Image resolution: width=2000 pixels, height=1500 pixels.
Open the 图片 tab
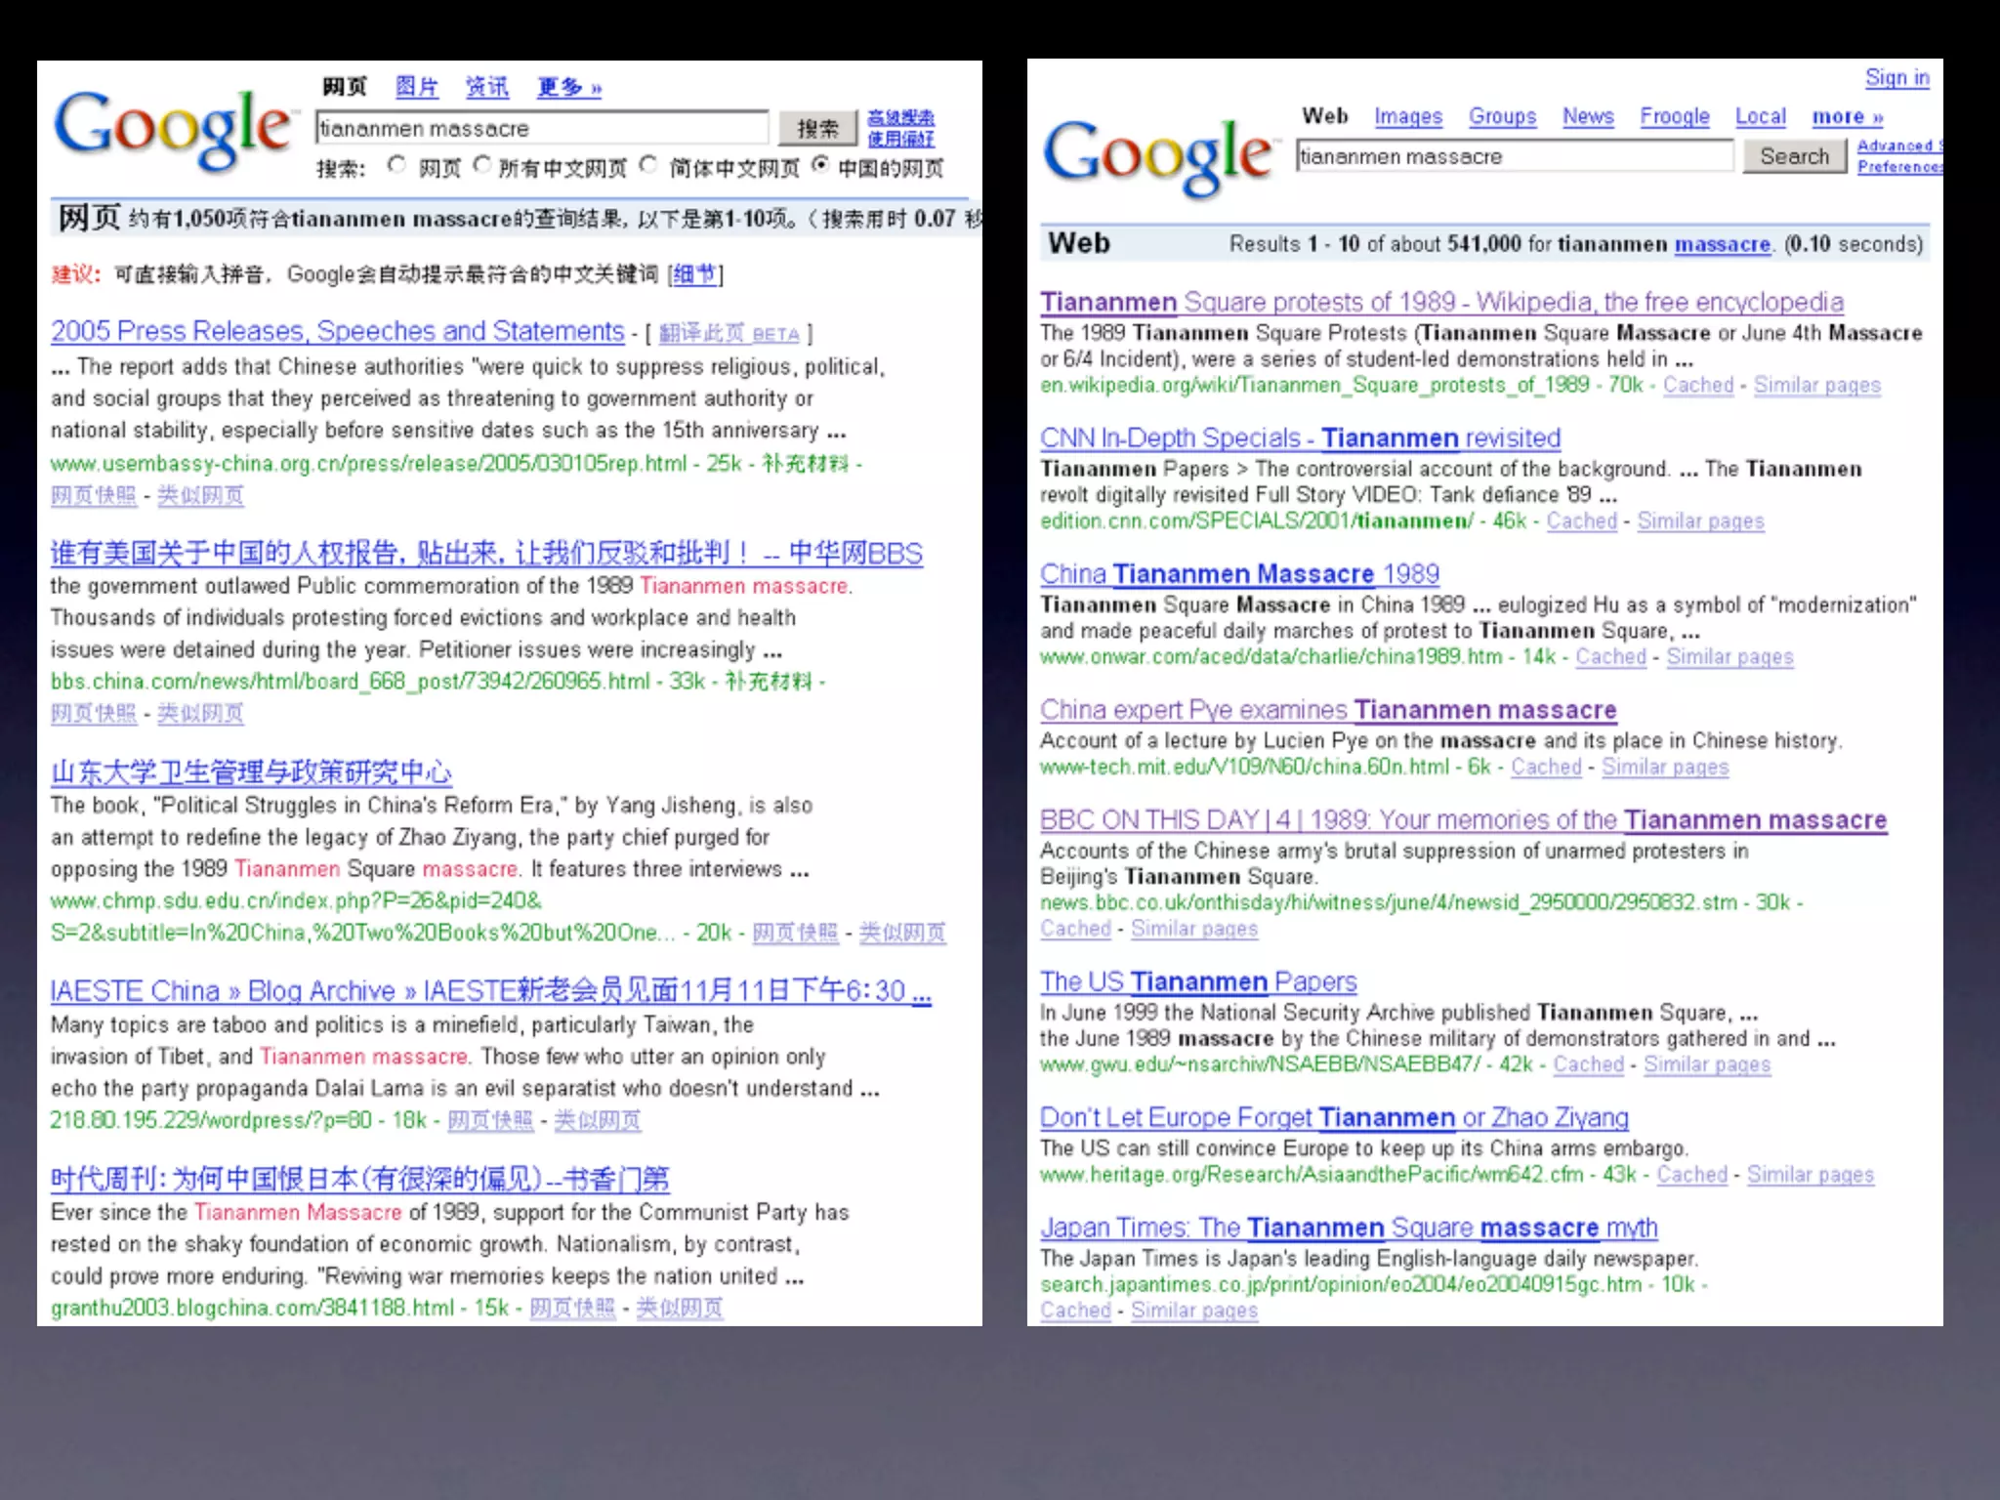click(x=416, y=88)
